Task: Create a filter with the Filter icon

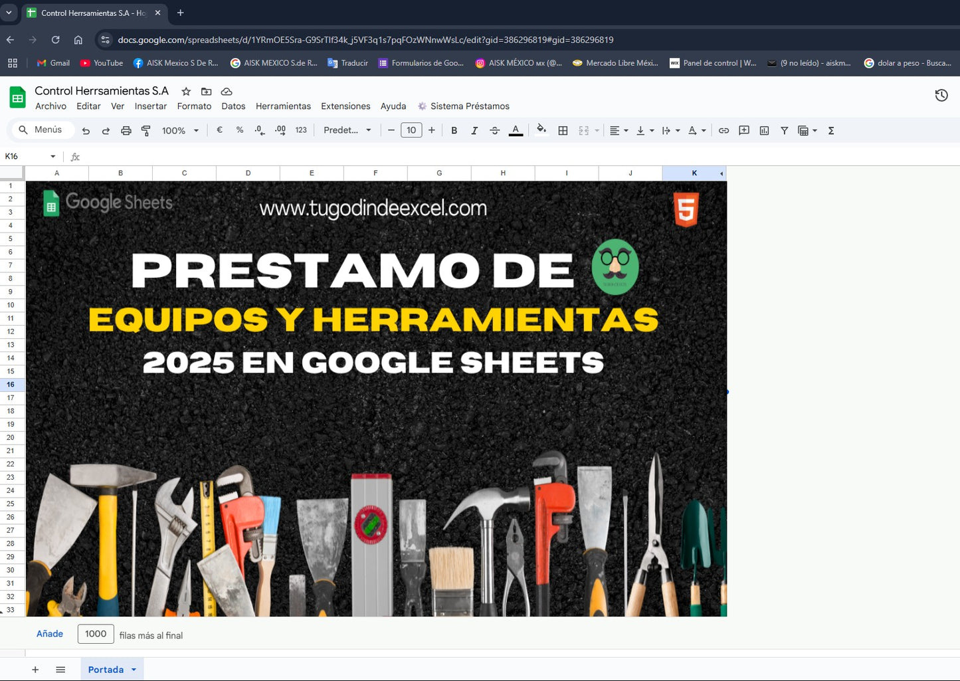Action: coord(785,130)
